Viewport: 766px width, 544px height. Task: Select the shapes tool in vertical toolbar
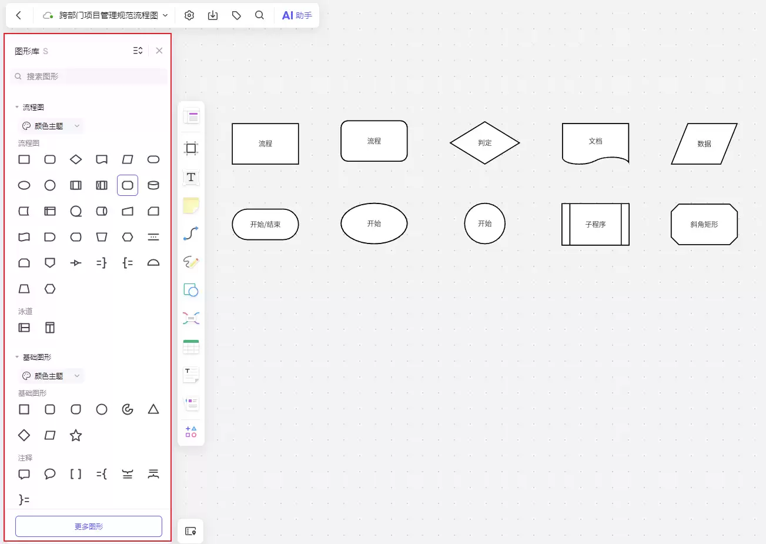(191, 290)
